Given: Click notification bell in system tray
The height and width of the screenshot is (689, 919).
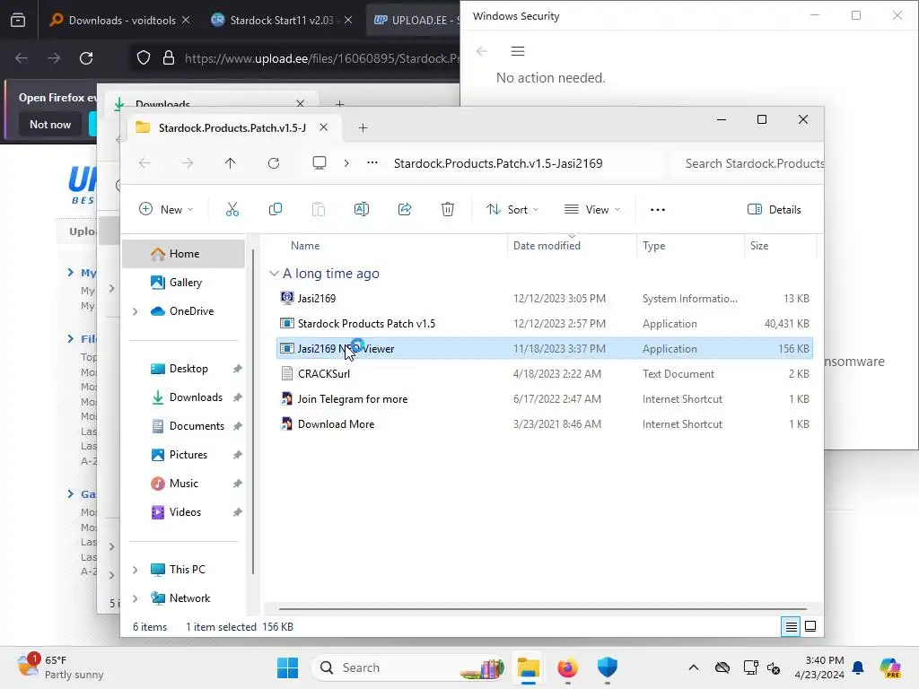Looking at the screenshot, I should coord(858,667).
